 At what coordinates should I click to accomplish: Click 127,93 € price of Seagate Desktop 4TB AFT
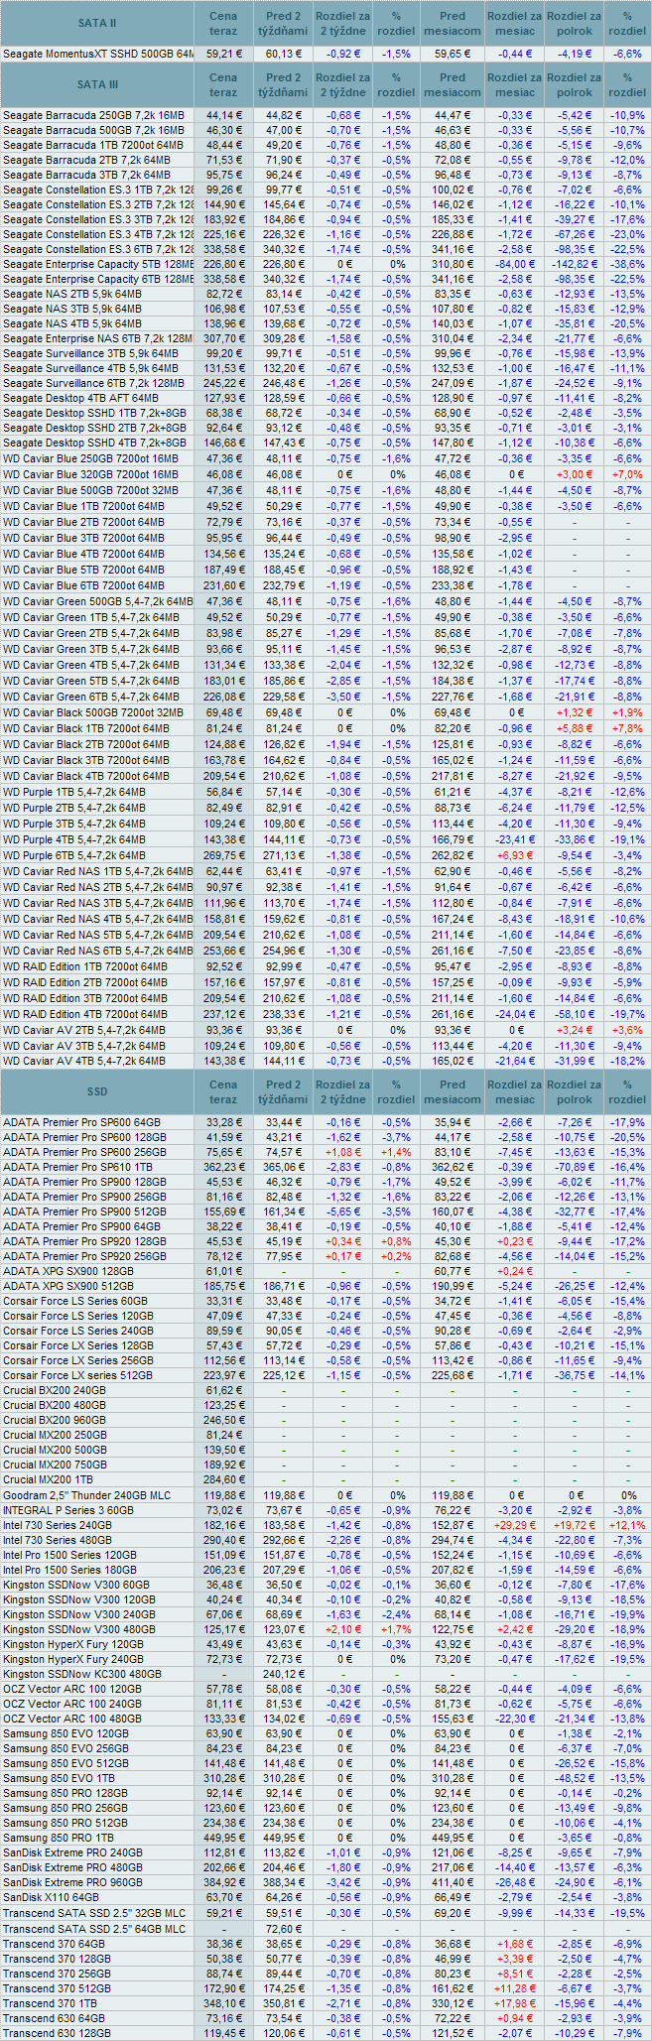224,398
